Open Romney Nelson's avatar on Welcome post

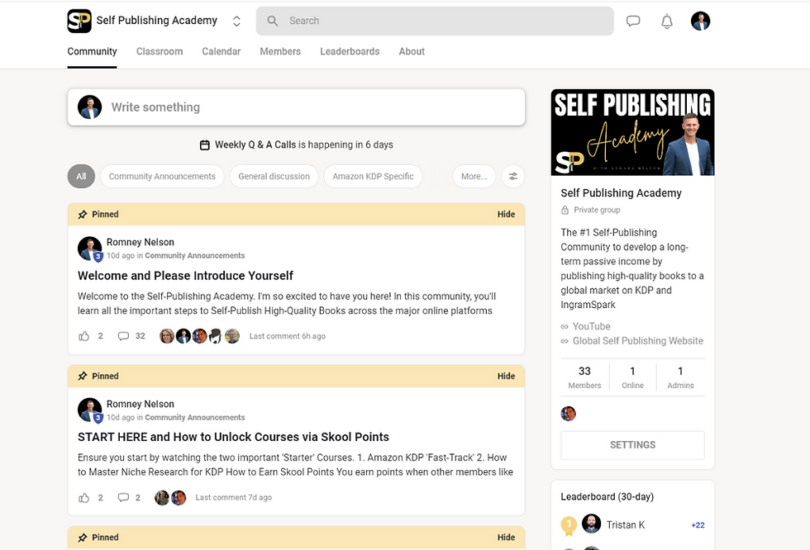(x=89, y=249)
